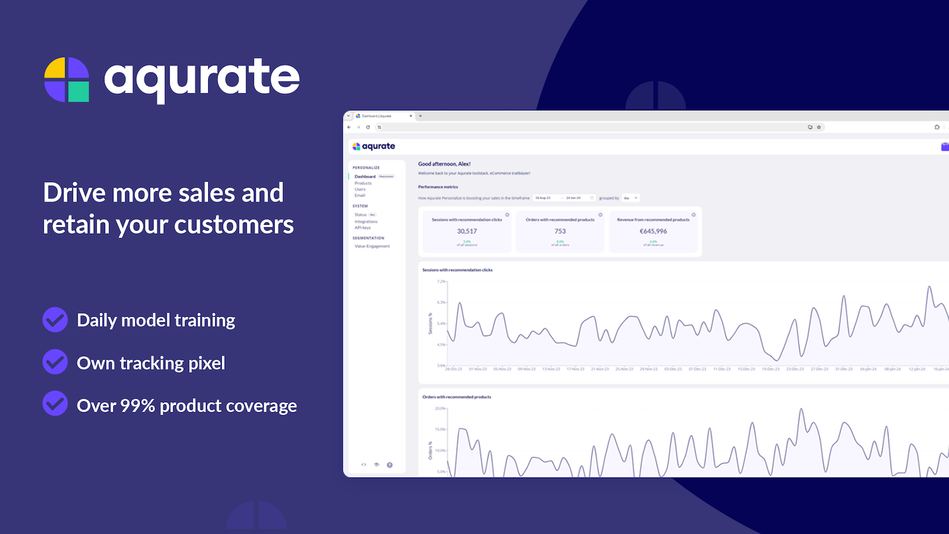Open Users in the sidebar
949x534 pixels.
pos(360,189)
